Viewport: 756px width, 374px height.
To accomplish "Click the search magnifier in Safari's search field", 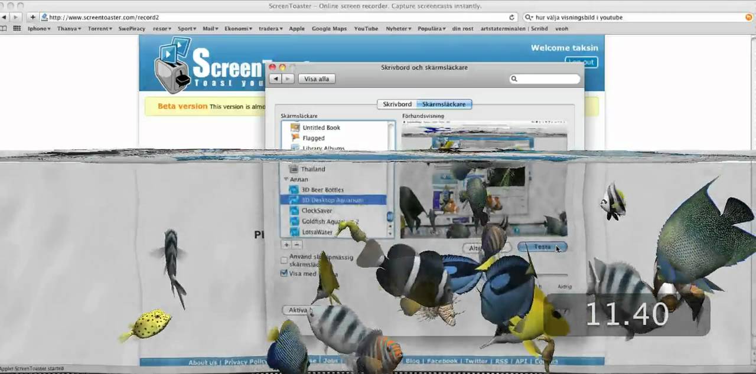I will tap(529, 17).
